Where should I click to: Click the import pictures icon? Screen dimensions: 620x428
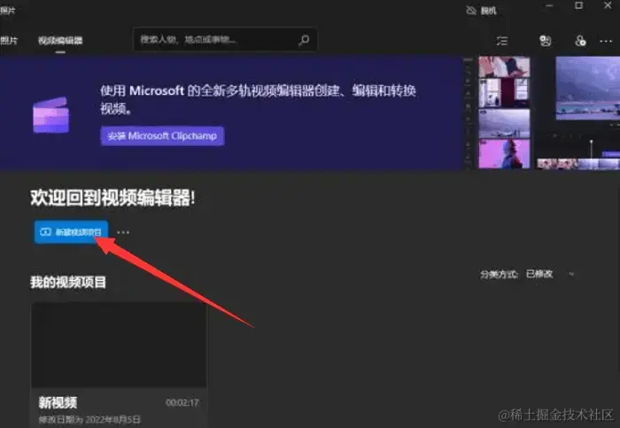pyautogui.click(x=546, y=41)
